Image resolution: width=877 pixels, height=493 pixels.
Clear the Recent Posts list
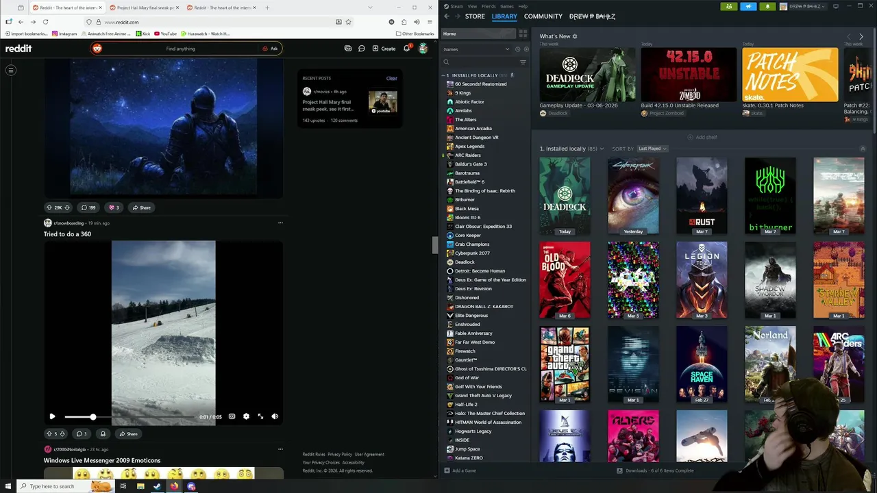391,78
